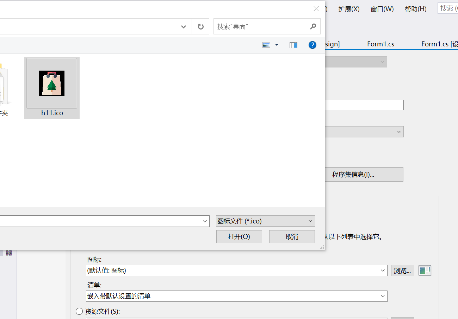Expand the address bar history dropdown
The image size is (458, 319).
tap(183, 27)
